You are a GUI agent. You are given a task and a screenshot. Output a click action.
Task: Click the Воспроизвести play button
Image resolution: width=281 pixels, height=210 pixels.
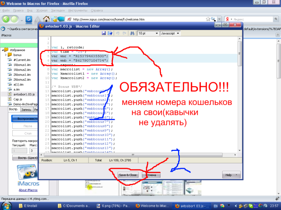click(25, 119)
